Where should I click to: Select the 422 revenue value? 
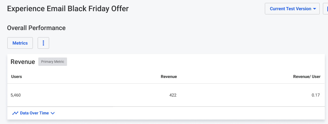pos(173,95)
